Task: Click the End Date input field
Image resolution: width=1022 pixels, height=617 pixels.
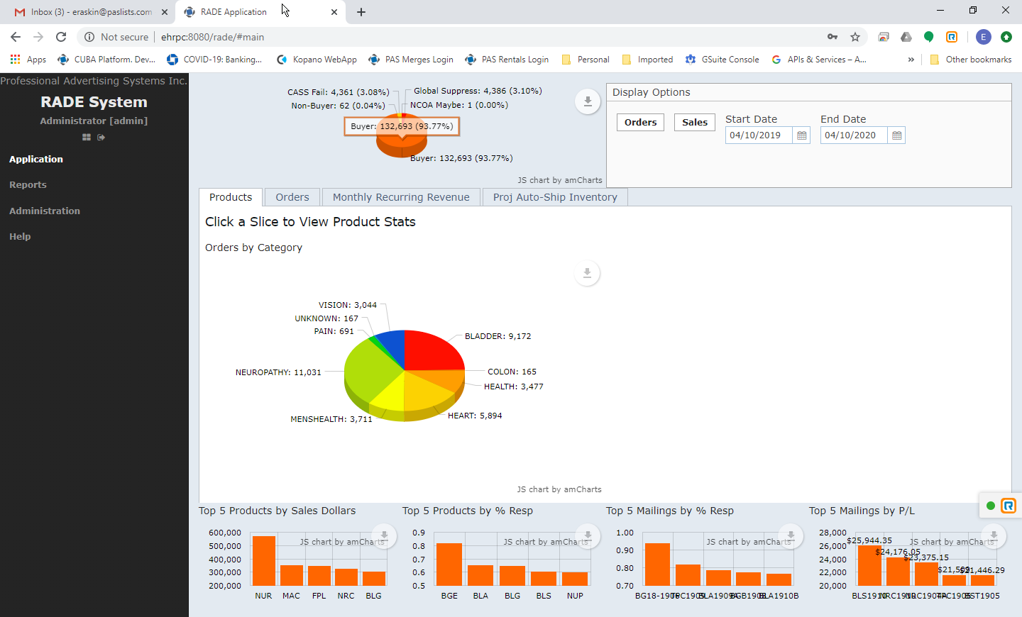Action: pyautogui.click(x=854, y=135)
